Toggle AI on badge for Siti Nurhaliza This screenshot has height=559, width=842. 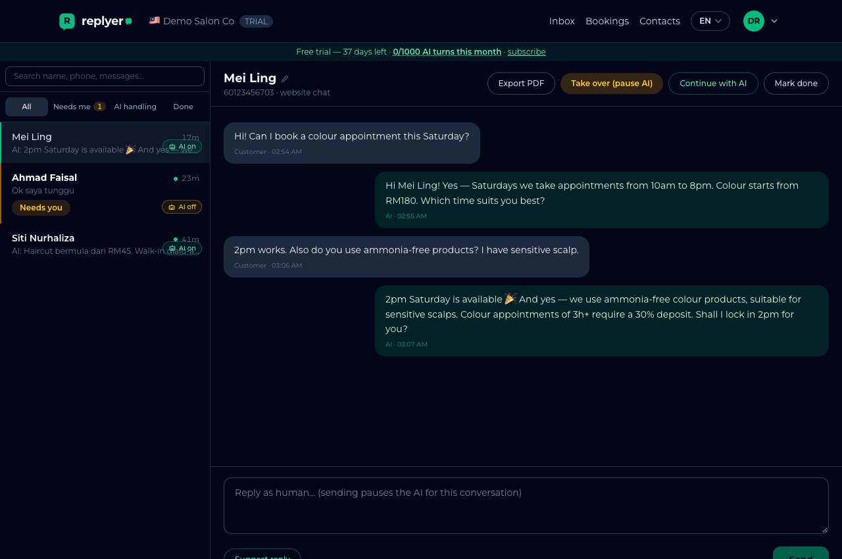pos(182,248)
